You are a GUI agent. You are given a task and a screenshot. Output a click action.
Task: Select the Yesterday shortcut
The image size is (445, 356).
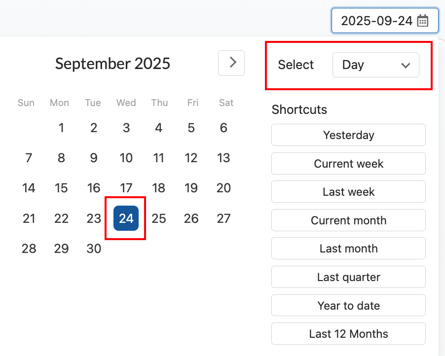[348, 135]
